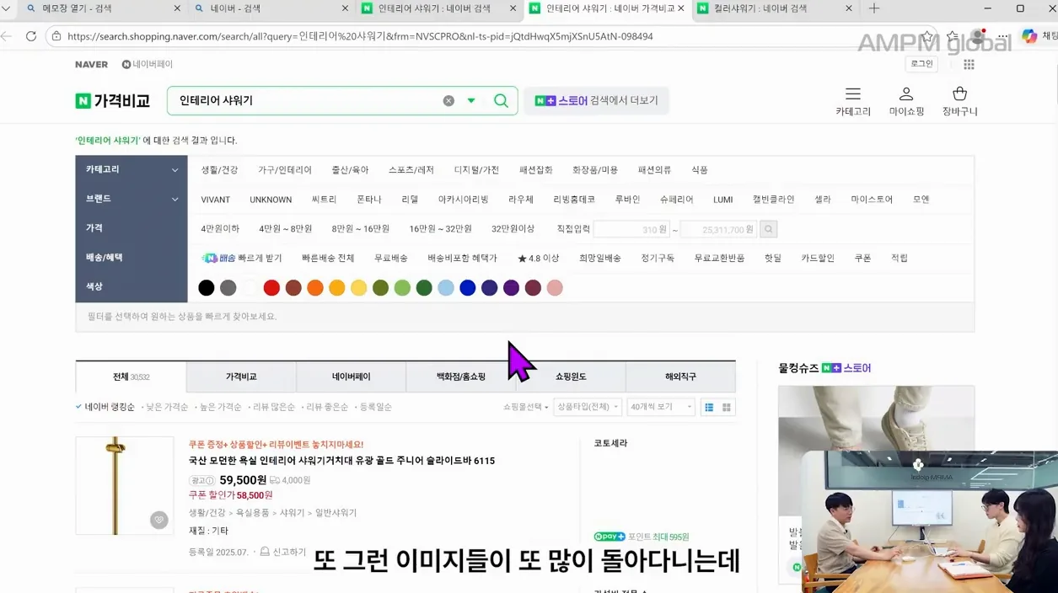Open the Naver apps grid icon
This screenshot has height=593, width=1058.
point(969,64)
